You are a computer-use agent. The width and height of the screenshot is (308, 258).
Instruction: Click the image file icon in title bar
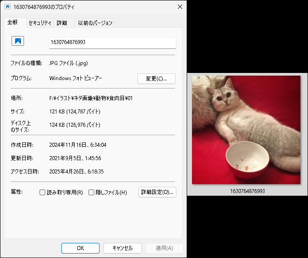point(8,7)
